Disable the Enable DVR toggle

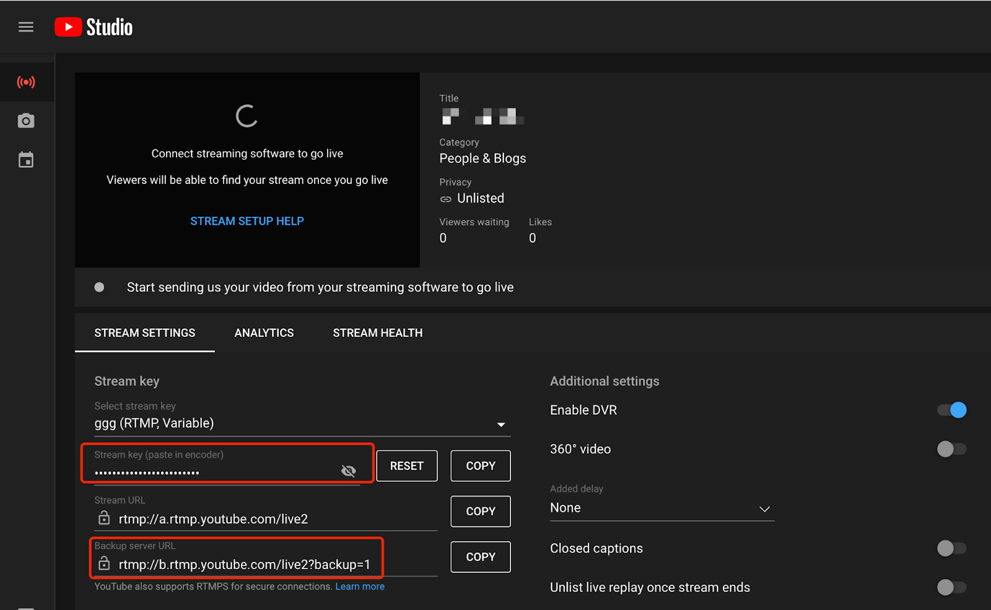point(951,410)
